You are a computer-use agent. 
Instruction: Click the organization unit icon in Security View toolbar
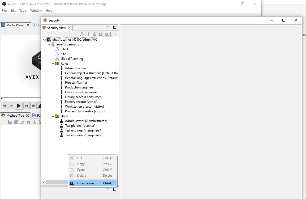(82, 34)
